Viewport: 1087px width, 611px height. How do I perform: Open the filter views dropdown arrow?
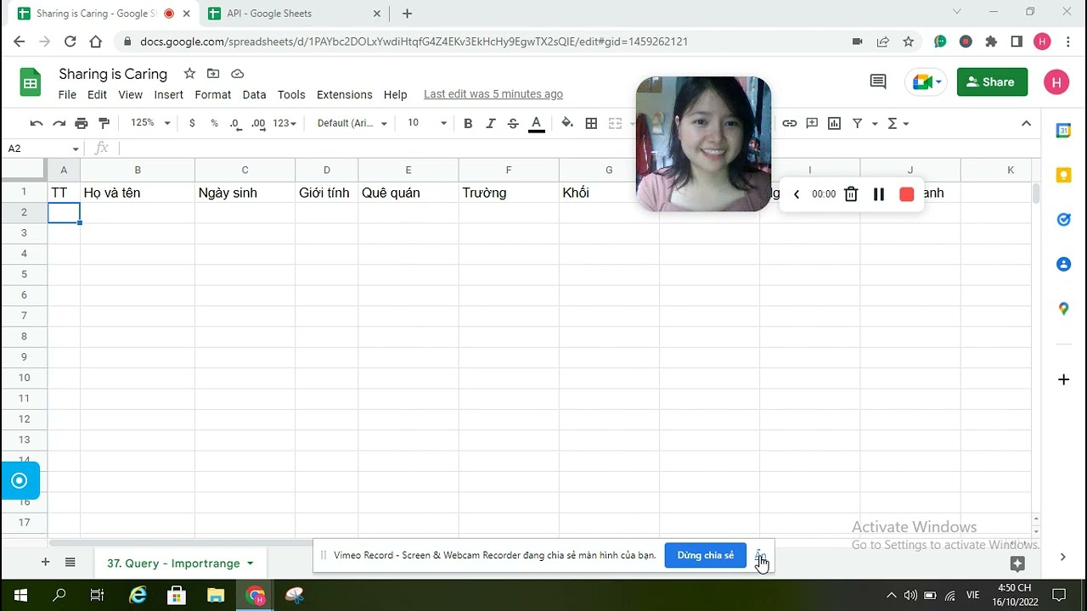[x=875, y=124]
